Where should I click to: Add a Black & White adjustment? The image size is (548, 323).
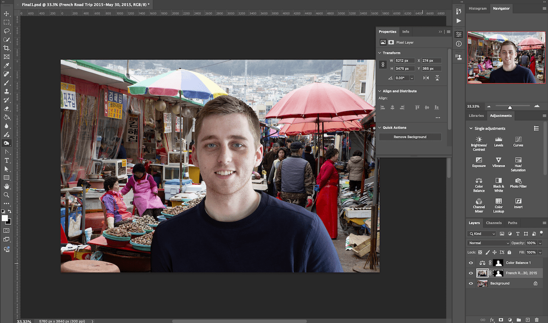[x=498, y=183]
